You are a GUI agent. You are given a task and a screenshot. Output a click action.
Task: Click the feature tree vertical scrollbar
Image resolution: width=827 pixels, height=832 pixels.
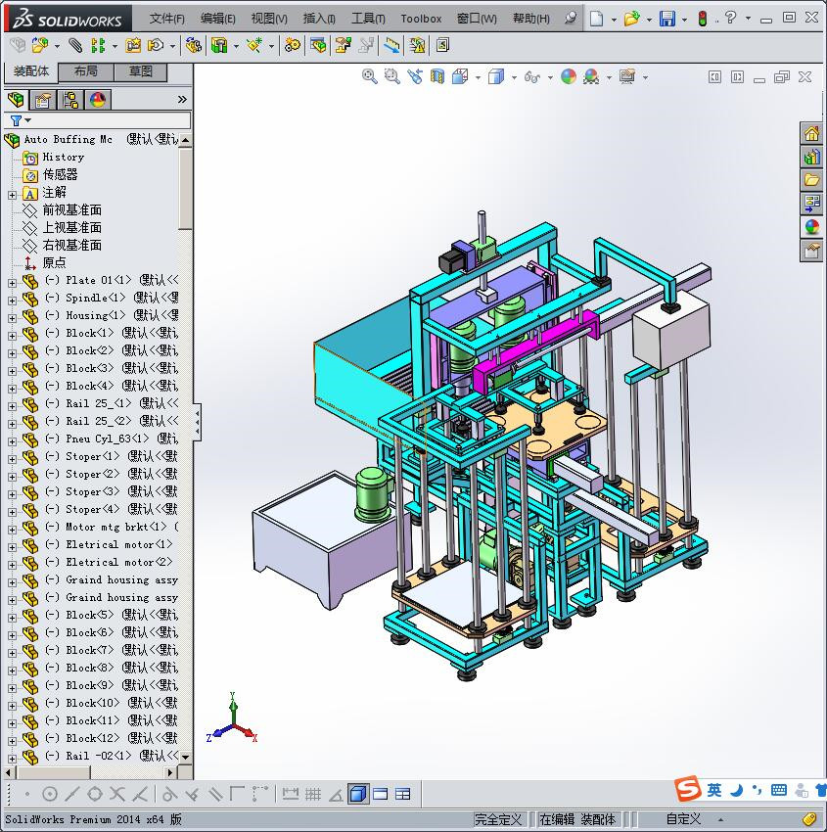pyautogui.click(x=185, y=189)
